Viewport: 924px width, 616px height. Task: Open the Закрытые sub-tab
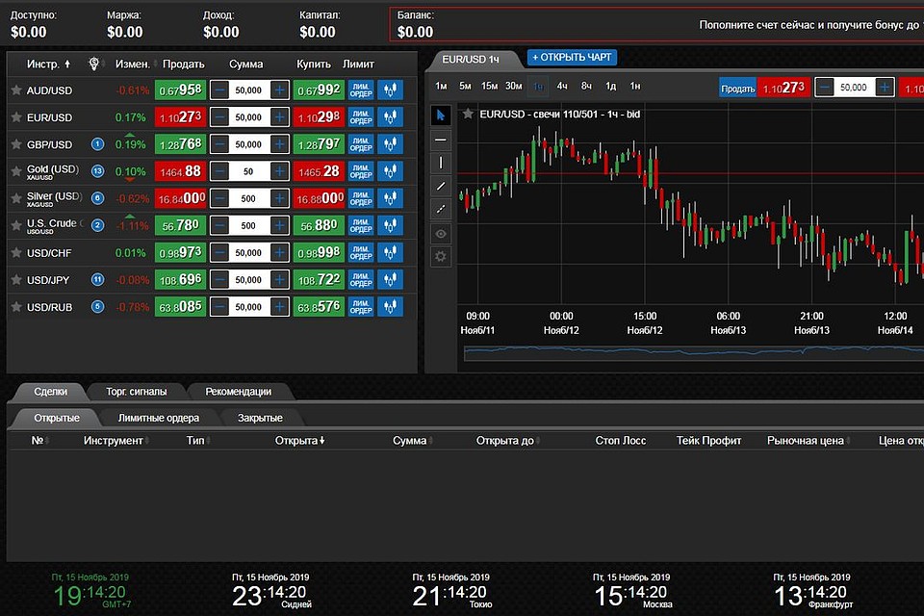pyautogui.click(x=260, y=418)
